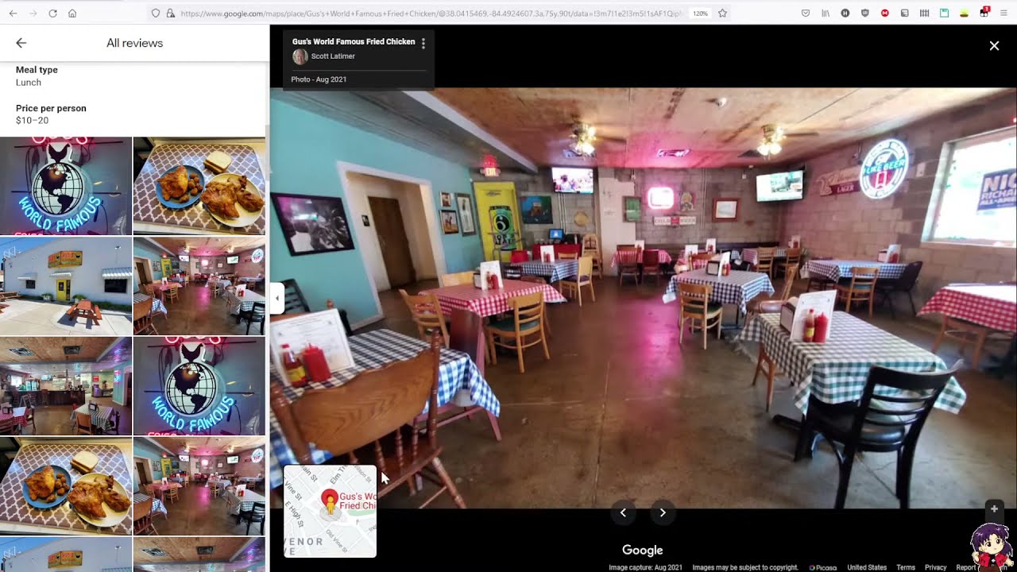Open second neon World Famous sign thumbnail
This screenshot has width=1017, height=572.
[199, 386]
